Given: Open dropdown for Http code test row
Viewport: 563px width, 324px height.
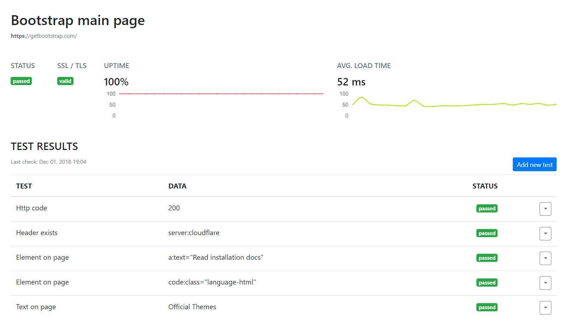Looking at the screenshot, I should [545, 209].
